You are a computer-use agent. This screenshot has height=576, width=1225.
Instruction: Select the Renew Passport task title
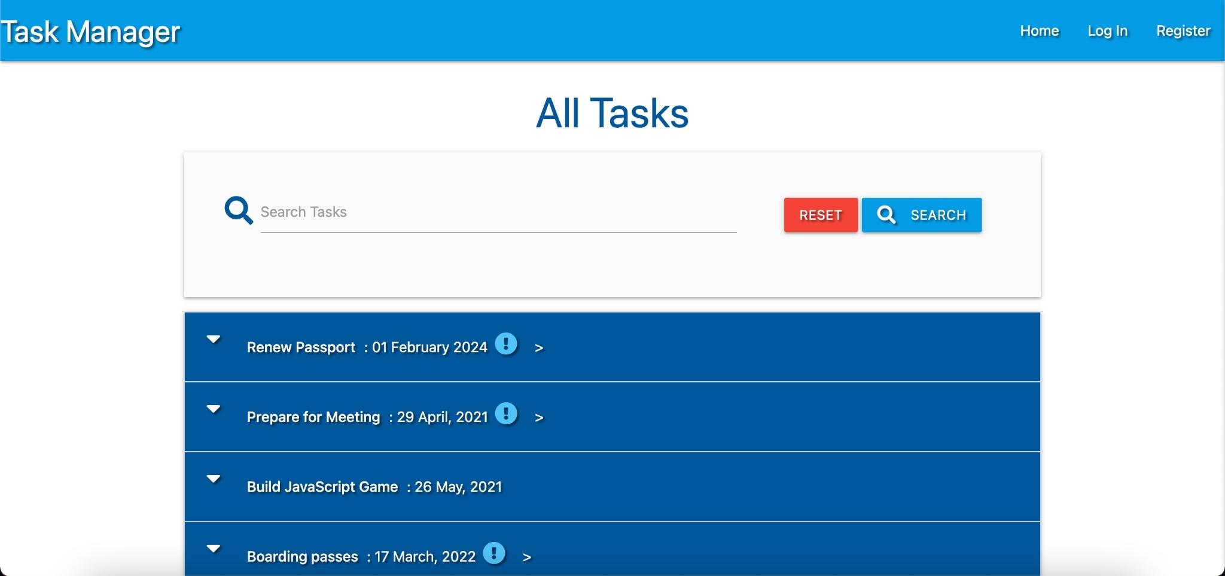(x=301, y=348)
